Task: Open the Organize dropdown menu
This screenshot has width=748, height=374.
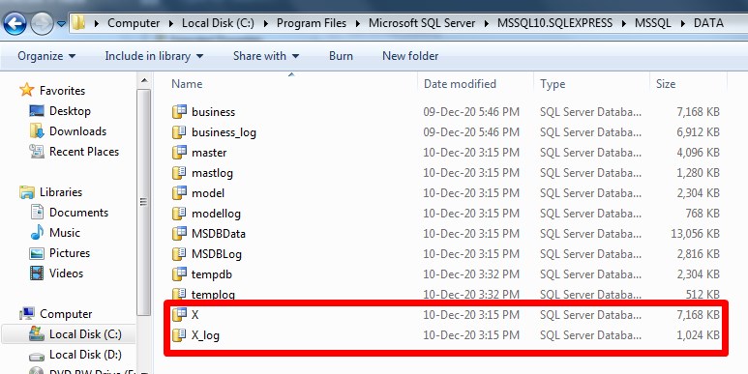Action: tap(46, 56)
